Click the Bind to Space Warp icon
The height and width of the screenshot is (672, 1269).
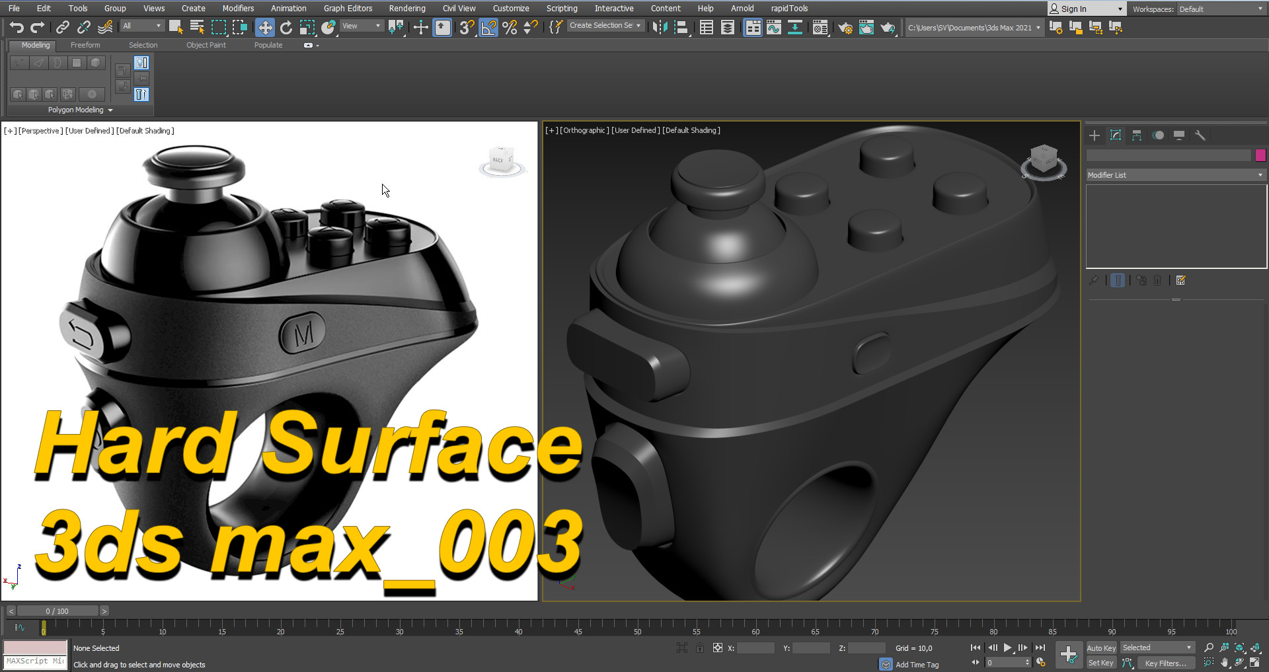click(105, 27)
